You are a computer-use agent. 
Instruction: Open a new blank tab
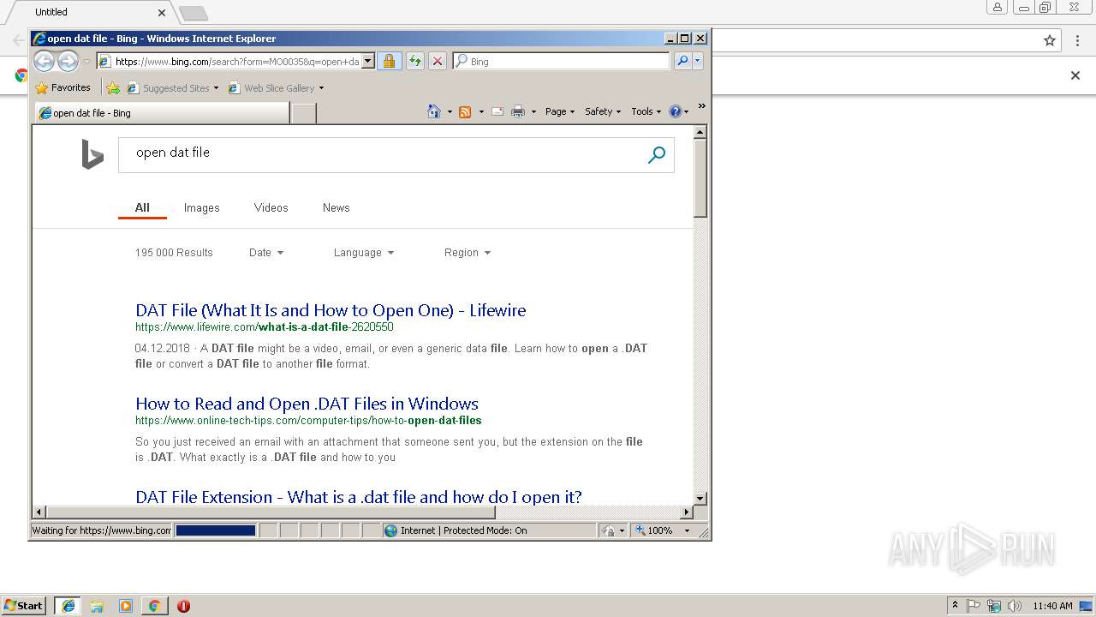(304, 112)
